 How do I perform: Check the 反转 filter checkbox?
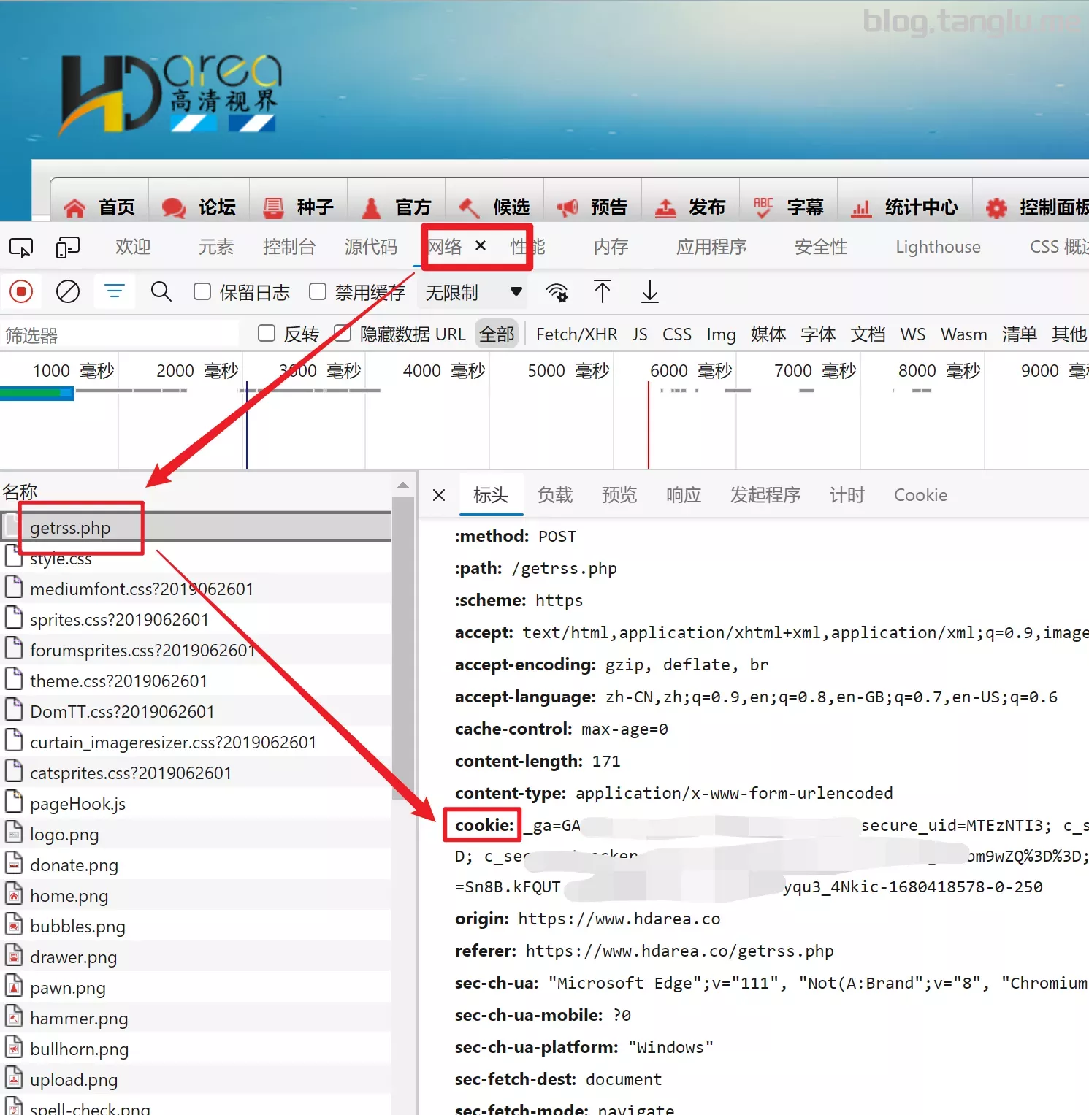click(x=267, y=334)
